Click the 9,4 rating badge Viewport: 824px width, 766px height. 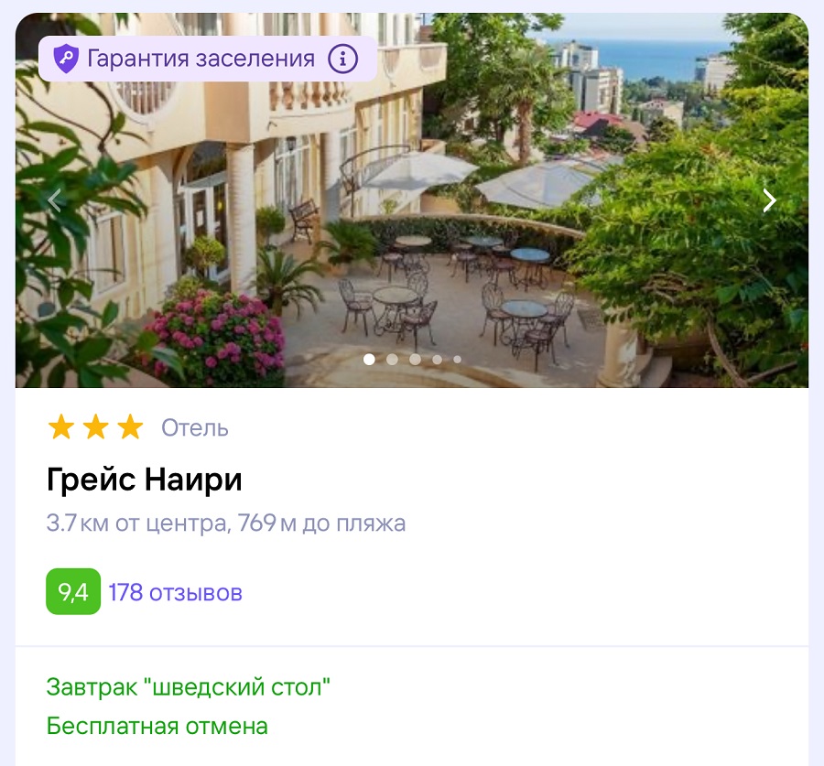point(73,591)
